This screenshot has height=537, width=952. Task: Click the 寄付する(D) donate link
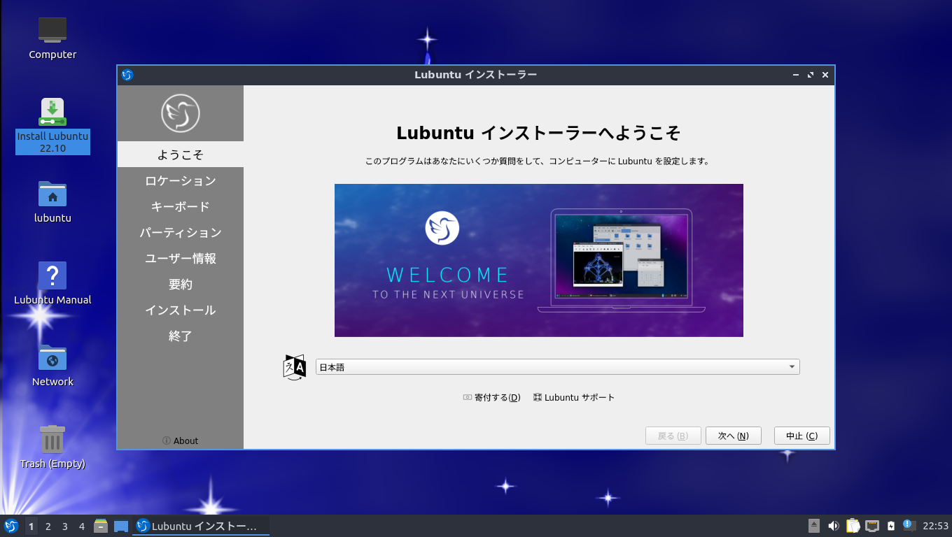click(491, 397)
